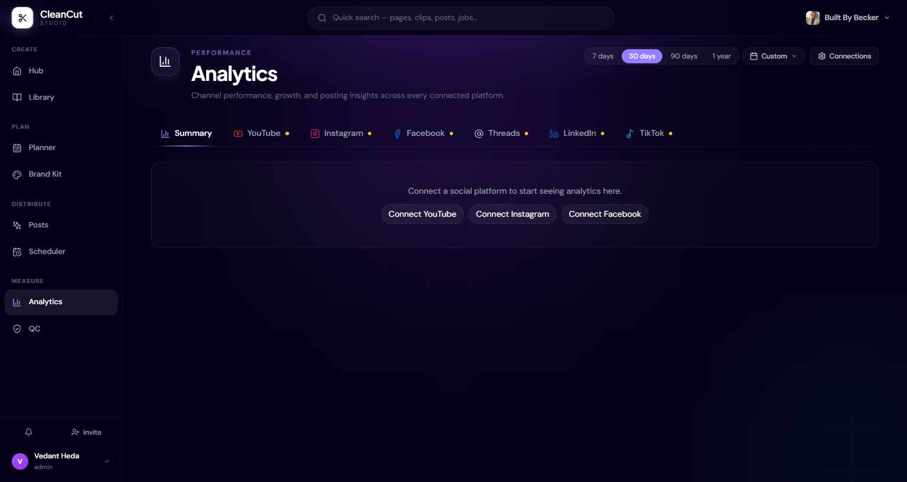
Task: Switch to the Threads tab
Action: (x=501, y=133)
